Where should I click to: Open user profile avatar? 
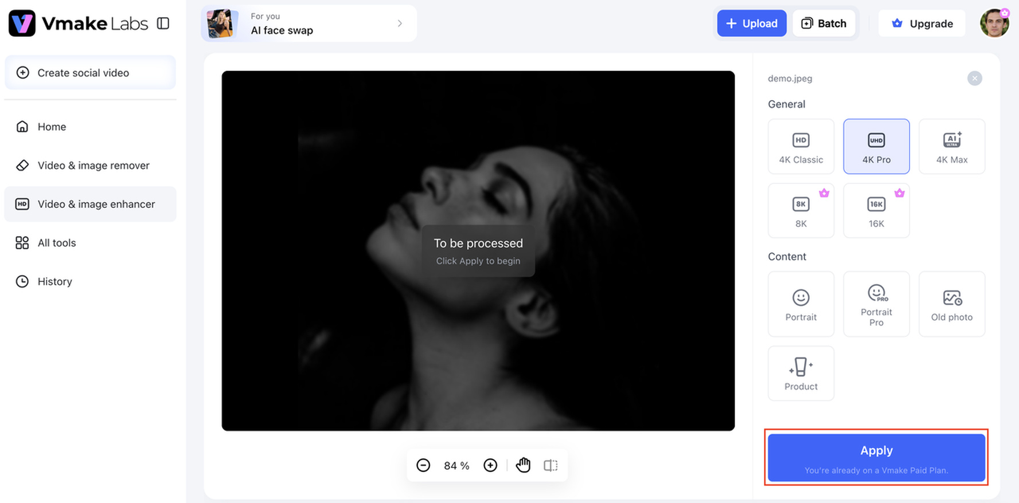pos(994,23)
